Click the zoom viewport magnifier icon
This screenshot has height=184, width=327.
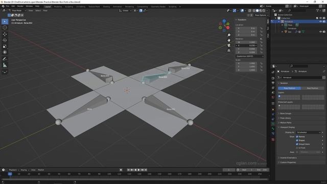coord(229,35)
